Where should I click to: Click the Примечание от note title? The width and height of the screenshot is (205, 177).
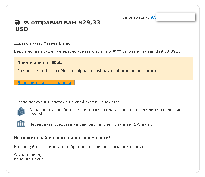[x=40, y=63]
